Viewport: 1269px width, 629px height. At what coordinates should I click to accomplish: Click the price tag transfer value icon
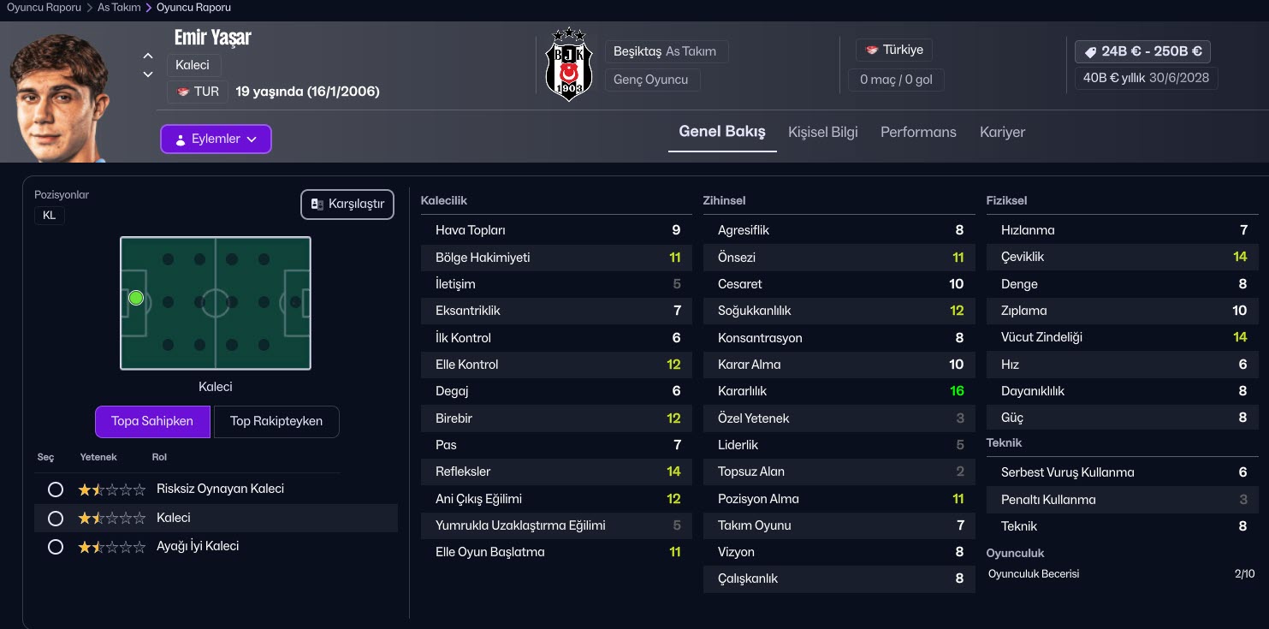pos(1090,51)
